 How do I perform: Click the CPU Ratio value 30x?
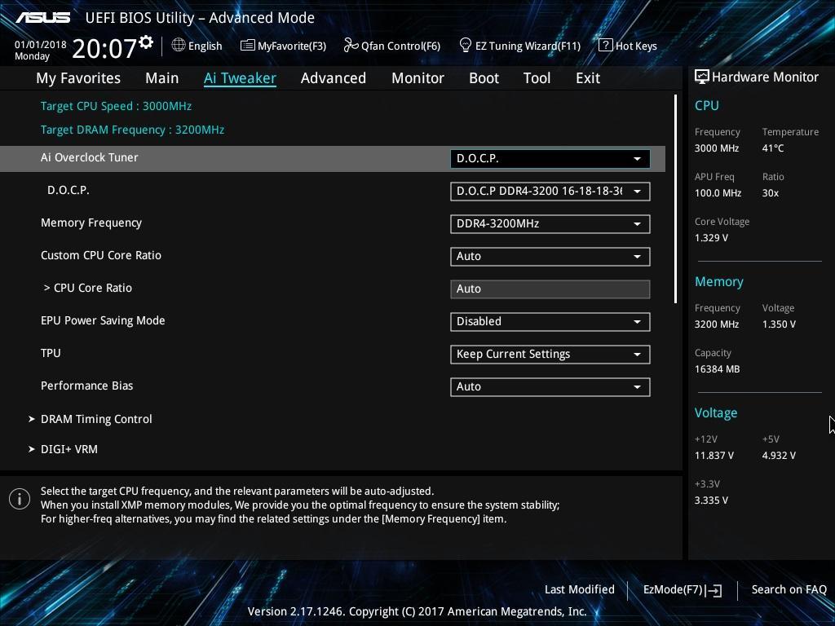point(770,193)
